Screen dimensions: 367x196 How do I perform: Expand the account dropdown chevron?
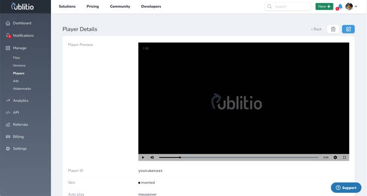tap(356, 6)
